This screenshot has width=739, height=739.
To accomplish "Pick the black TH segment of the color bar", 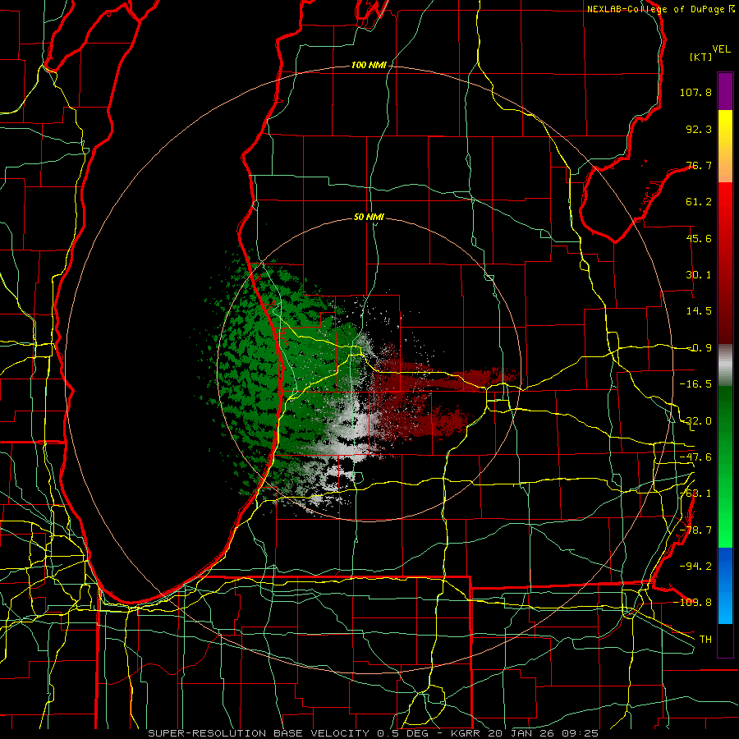I will coord(725,640).
